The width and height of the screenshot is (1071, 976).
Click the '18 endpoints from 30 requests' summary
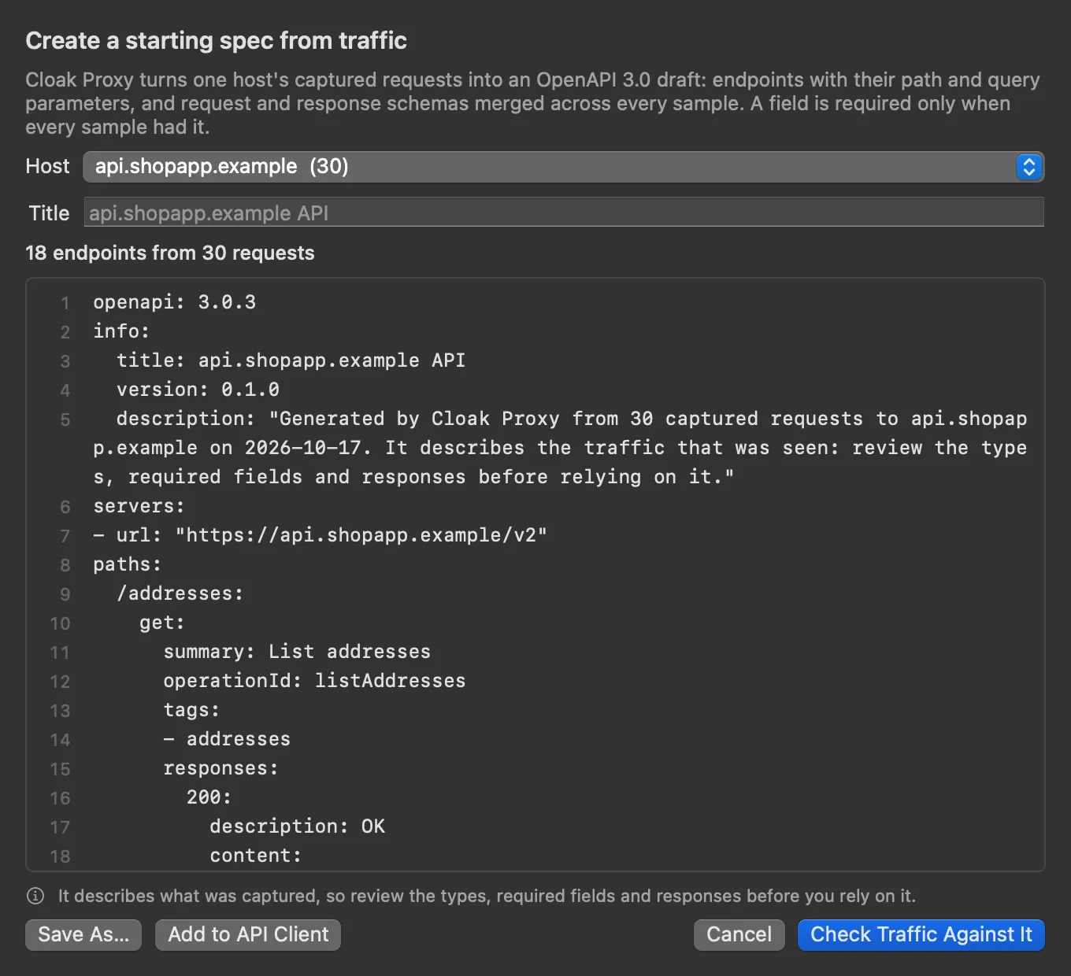(170, 253)
